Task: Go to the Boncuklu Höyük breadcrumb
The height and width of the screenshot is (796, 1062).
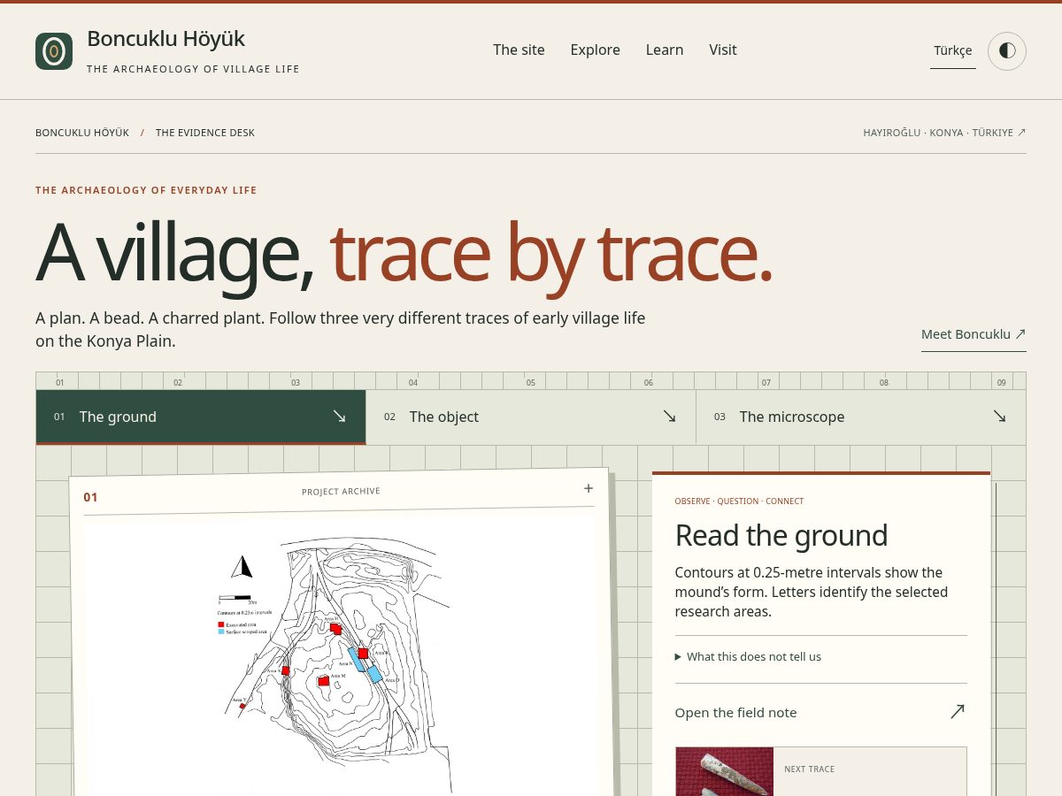Action: (x=82, y=133)
